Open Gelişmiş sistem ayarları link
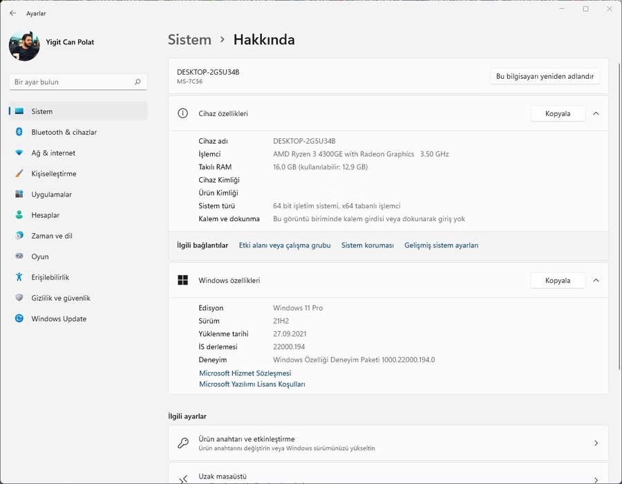The height and width of the screenshot is (484, 622). pos(441,245)
